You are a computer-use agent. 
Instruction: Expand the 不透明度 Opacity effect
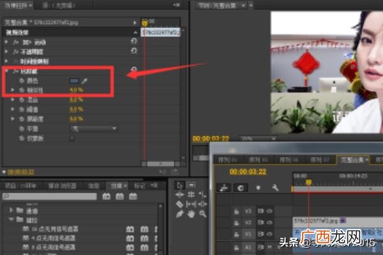pyautogui.click(x=6, y=52)
